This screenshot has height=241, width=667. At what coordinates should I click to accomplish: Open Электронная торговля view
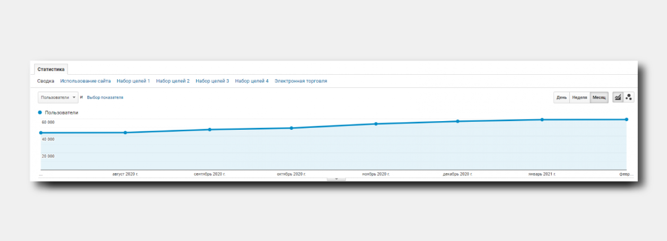(x=301, y=81)
